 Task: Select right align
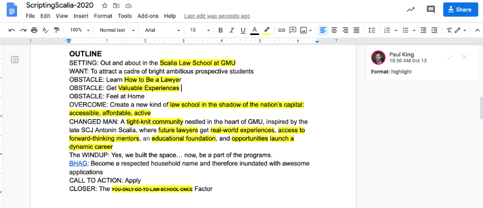(x=345, y=30)
